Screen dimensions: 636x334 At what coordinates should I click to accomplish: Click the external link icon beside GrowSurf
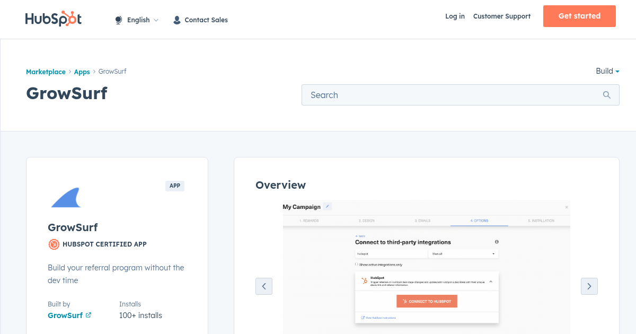89,315
